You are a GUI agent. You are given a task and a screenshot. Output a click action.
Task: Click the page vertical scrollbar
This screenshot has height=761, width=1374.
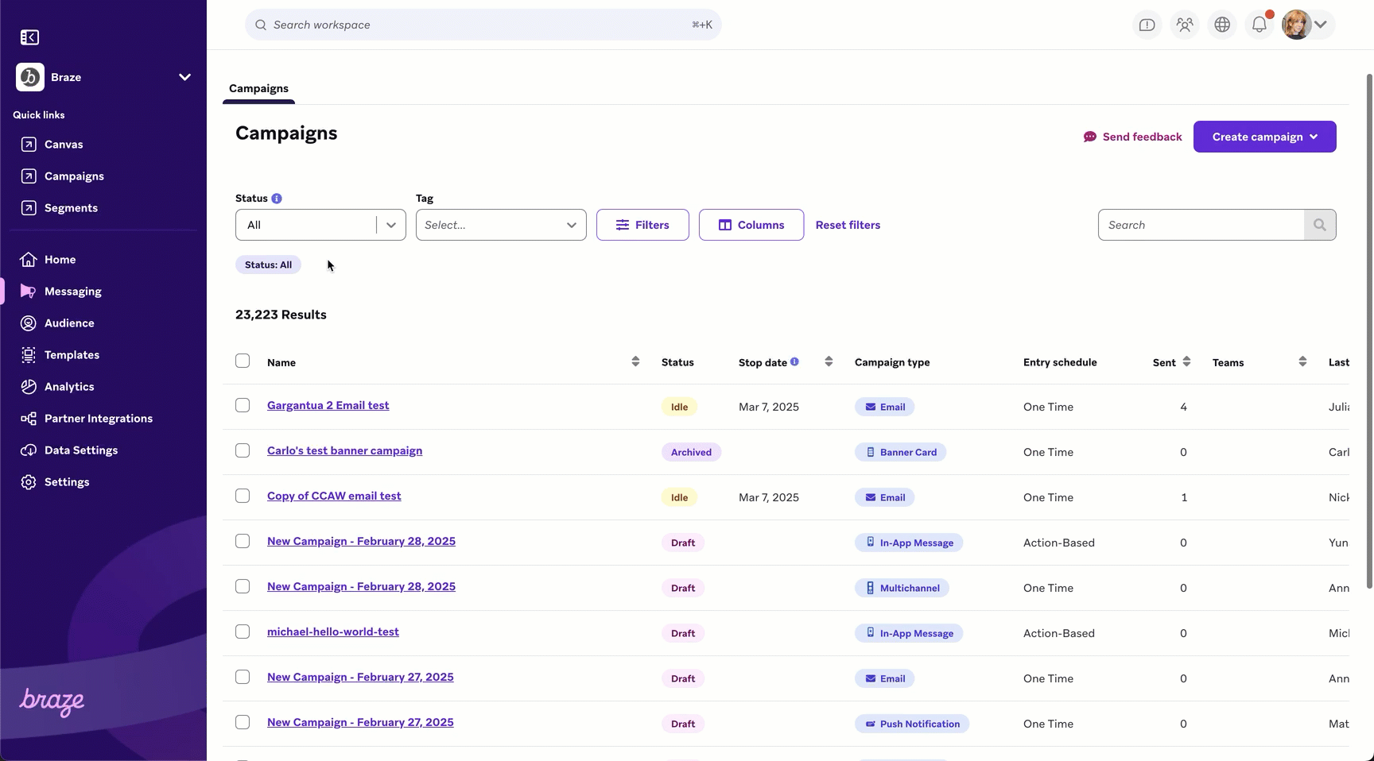click(1369, 330)
